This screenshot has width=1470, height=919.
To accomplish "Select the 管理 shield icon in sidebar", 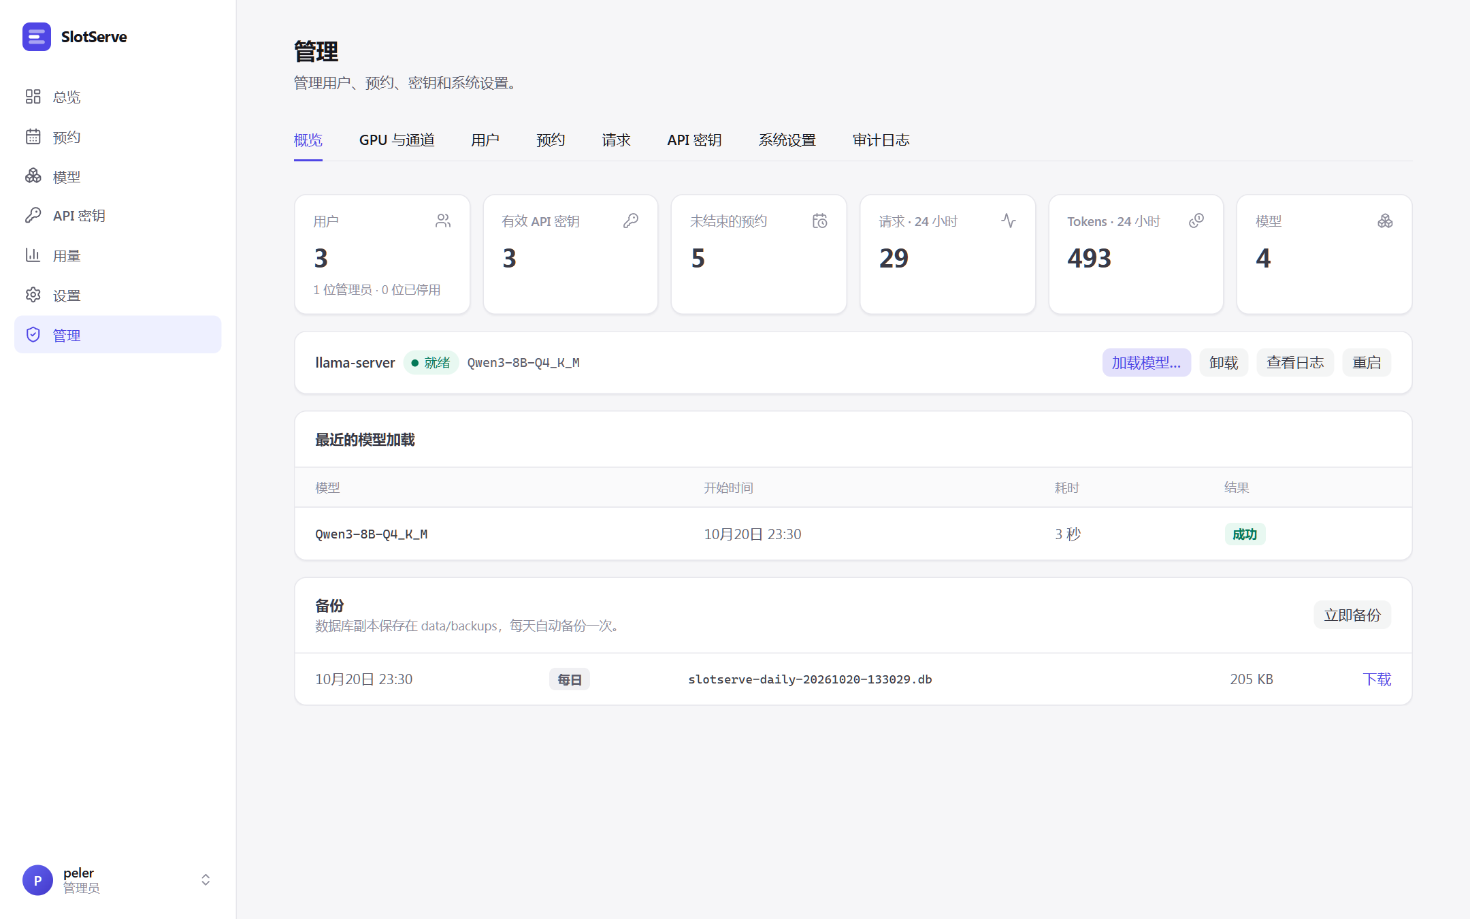I will (33, 335).
